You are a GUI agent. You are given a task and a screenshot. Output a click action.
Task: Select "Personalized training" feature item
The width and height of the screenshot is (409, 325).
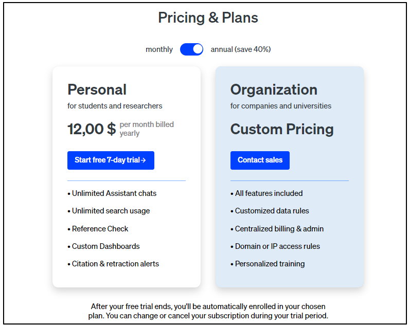(x=270, y=264)
